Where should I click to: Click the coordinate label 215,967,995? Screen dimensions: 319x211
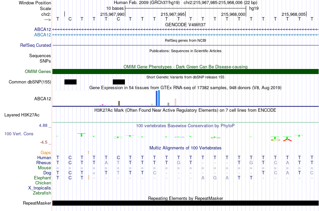173,14
